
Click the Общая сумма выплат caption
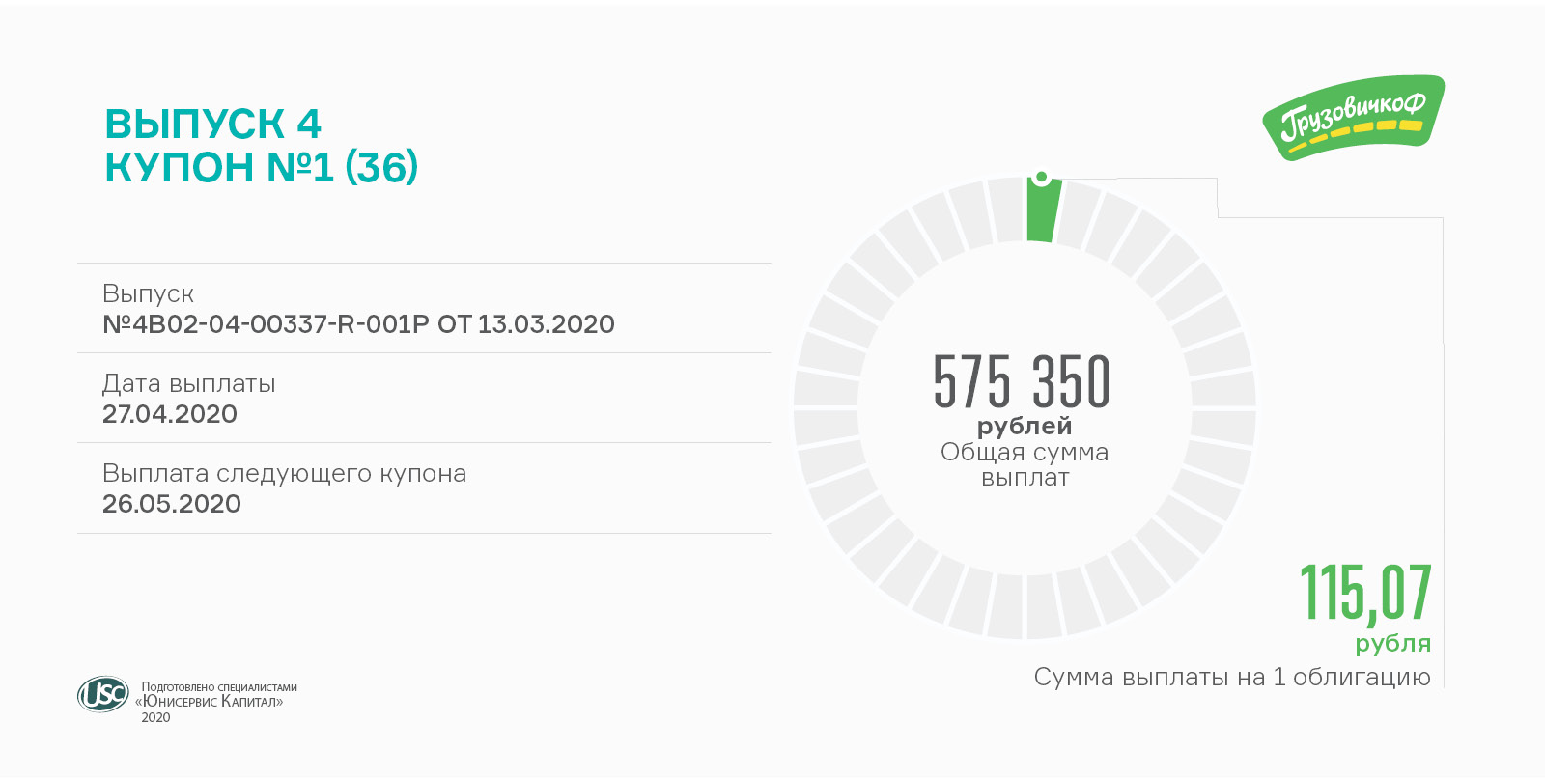point(1025,464)
